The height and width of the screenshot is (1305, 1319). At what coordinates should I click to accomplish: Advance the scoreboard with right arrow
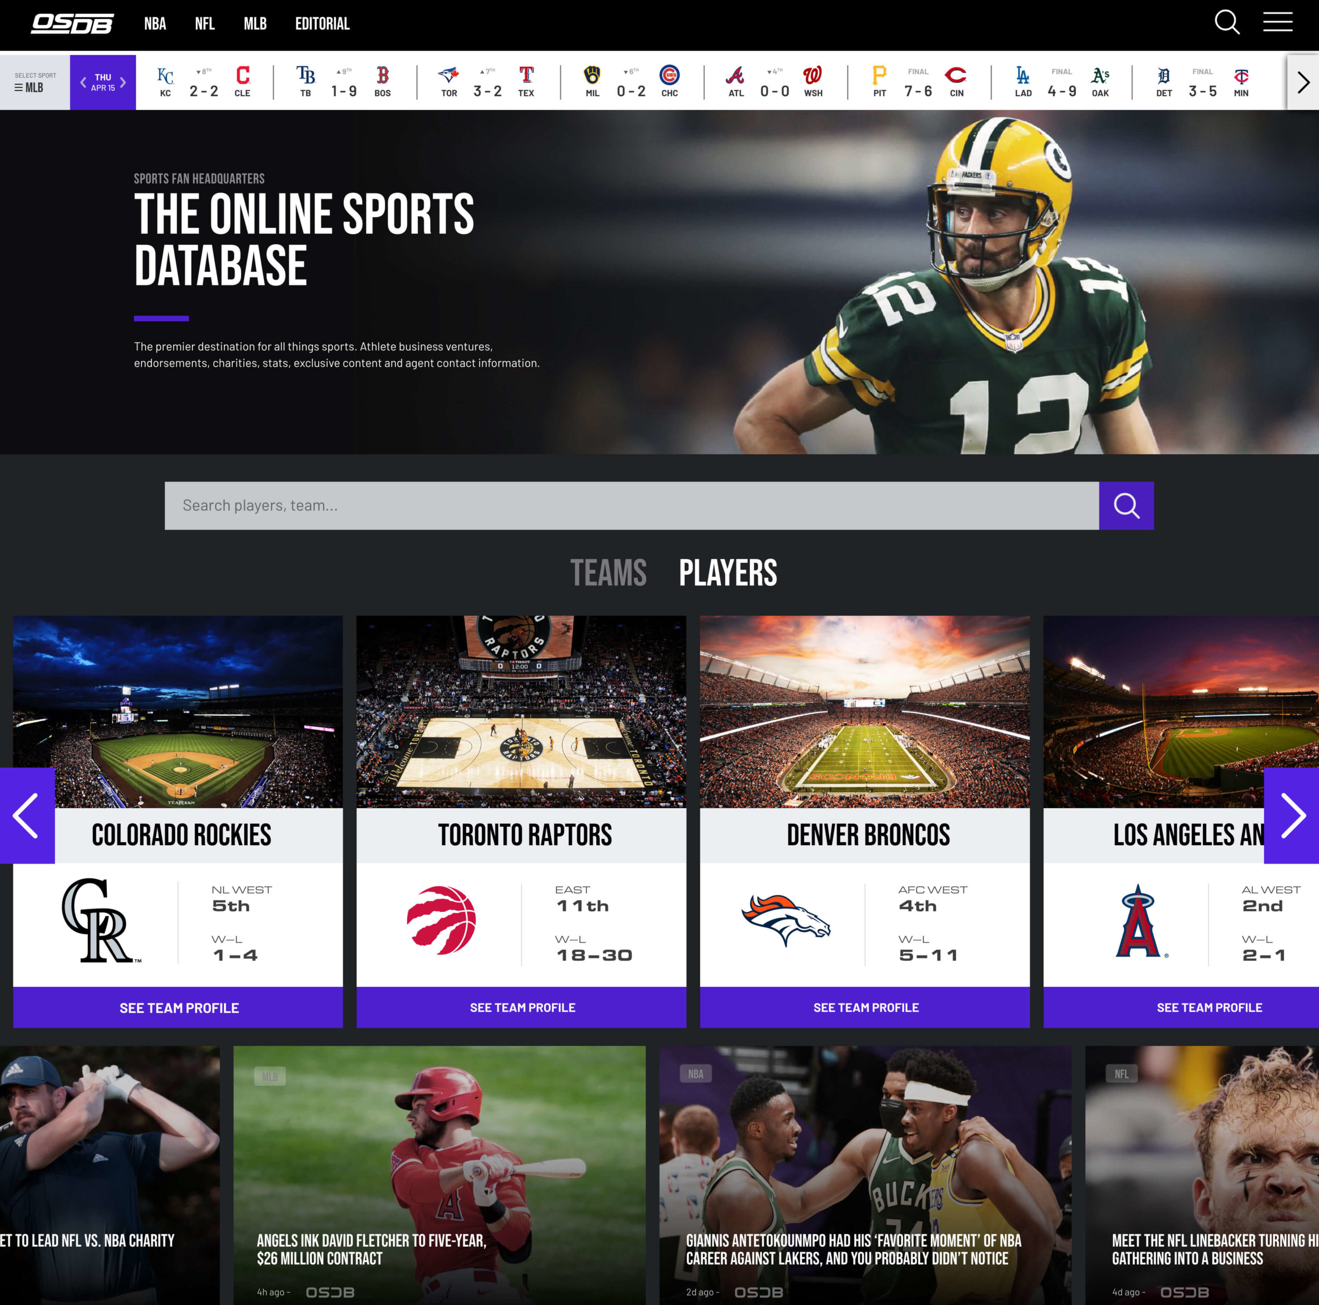[1303, 82]
